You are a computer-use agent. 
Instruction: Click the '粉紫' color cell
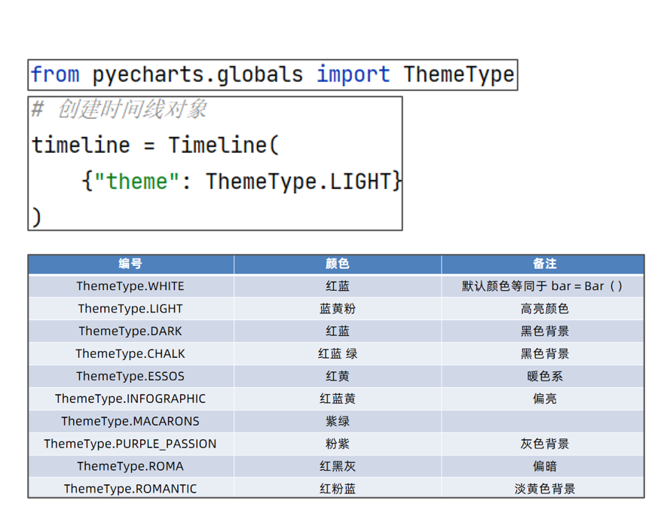coord(338,444)
